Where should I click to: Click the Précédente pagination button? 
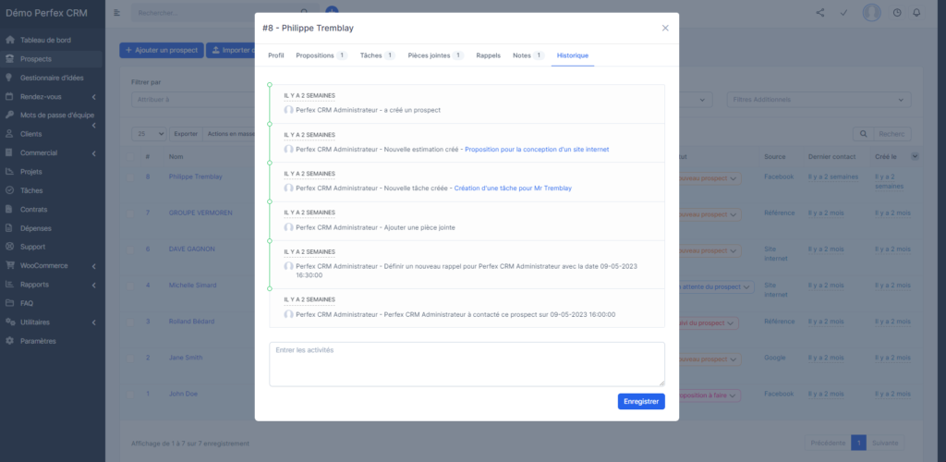[x=827, y=444]
